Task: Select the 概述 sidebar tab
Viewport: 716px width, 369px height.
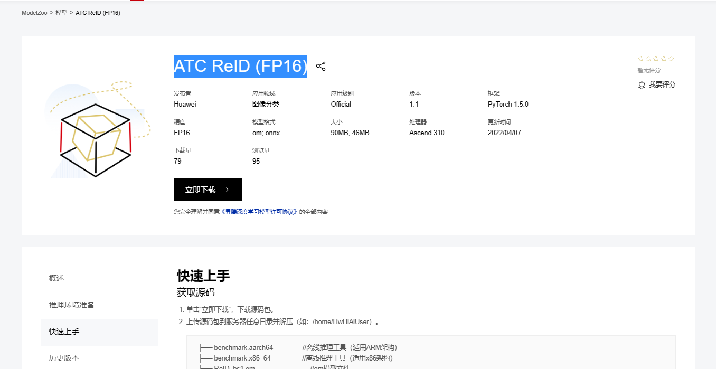Action: click(x=56, y=278)
